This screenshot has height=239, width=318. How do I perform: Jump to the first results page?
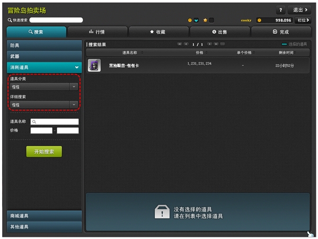[x=180, y=44]
